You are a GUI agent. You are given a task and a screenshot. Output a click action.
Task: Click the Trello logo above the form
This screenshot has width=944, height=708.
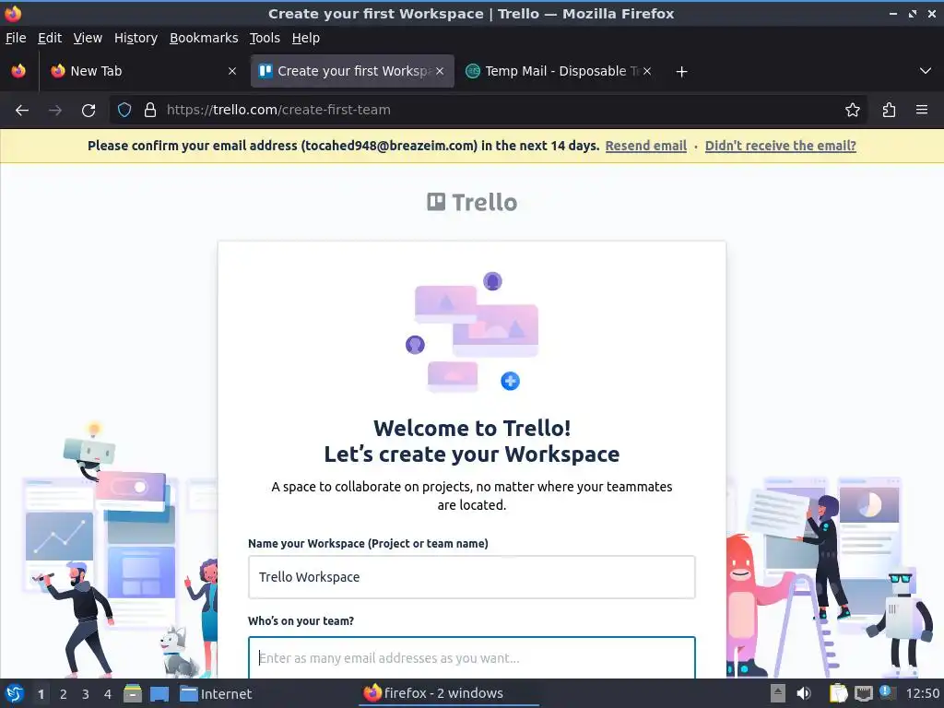(472, 202)
